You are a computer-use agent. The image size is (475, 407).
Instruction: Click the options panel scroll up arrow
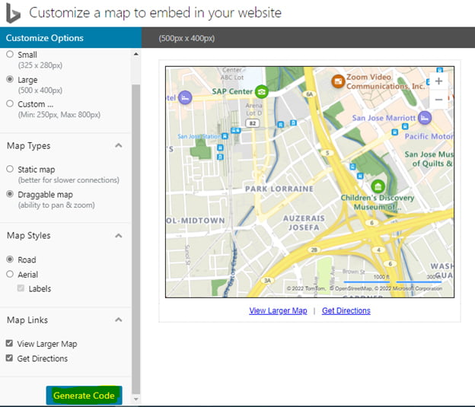coord(136,54)
